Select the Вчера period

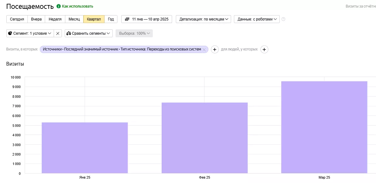[36, 19]
